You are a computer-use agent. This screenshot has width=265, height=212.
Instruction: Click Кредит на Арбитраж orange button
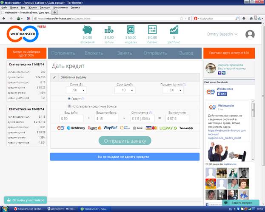(26, 54)
